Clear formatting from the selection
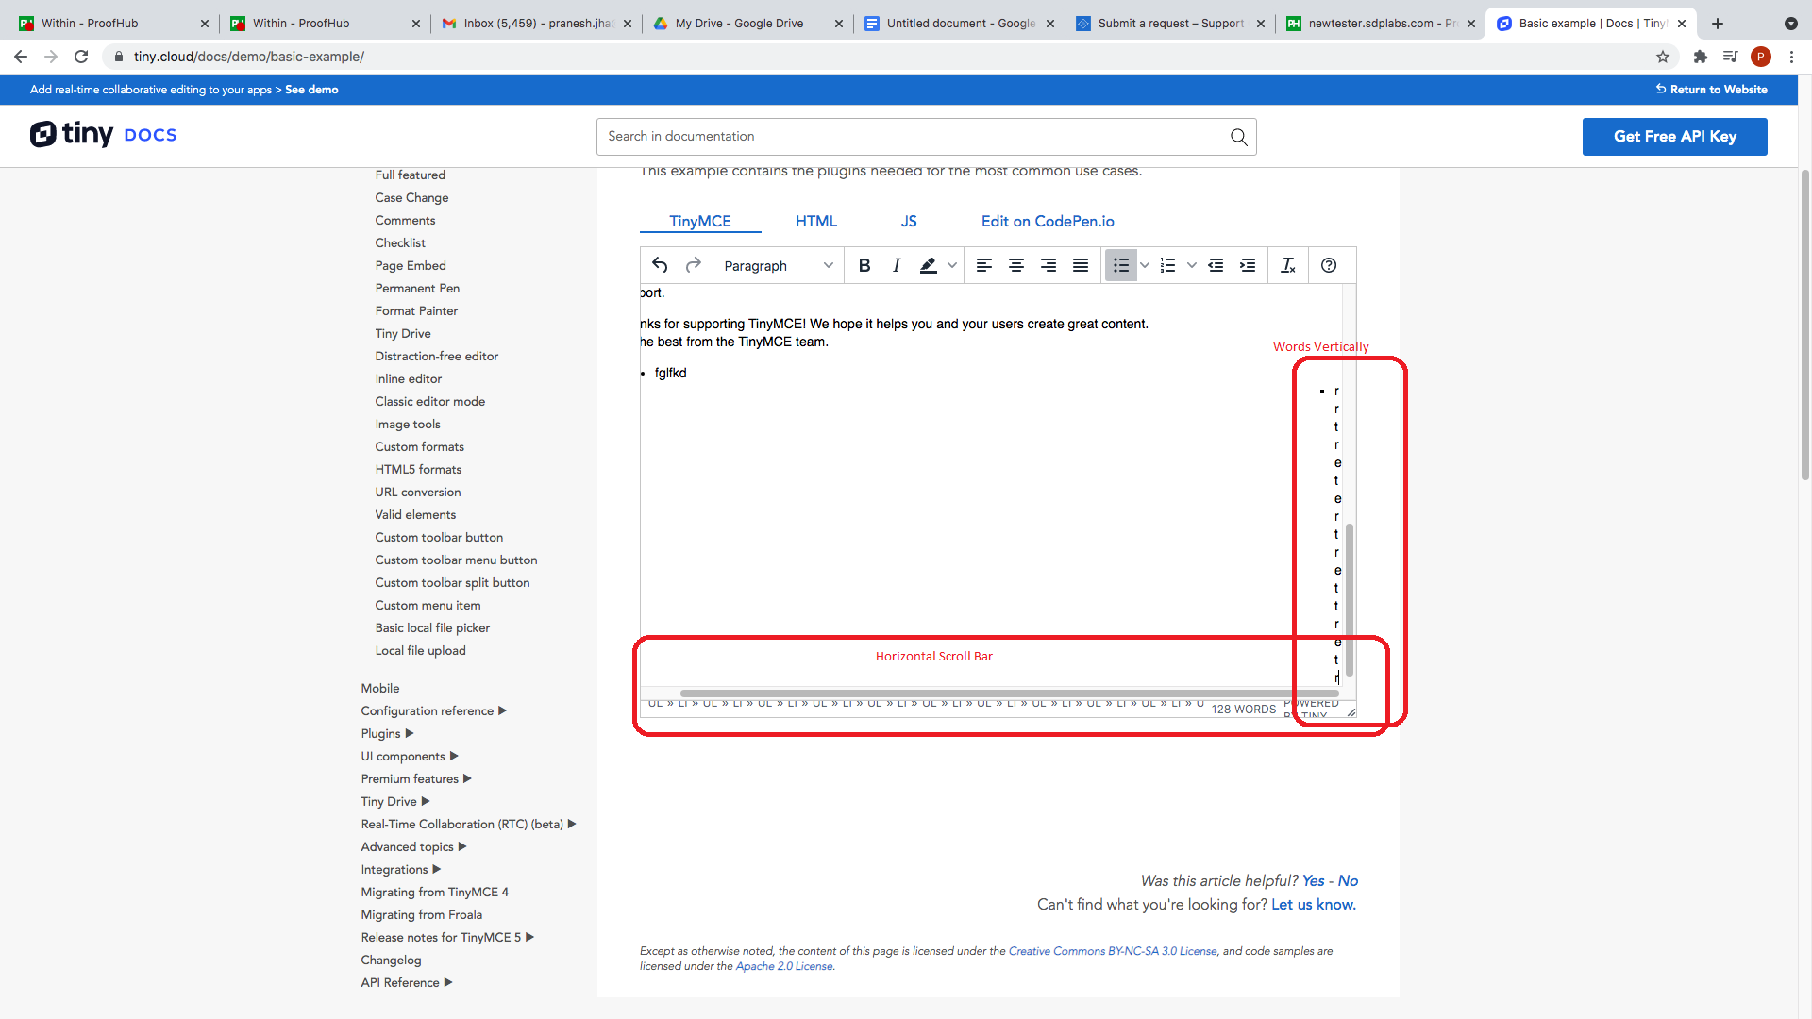The image size is (1812, 1019). [x=1288, y=265]
